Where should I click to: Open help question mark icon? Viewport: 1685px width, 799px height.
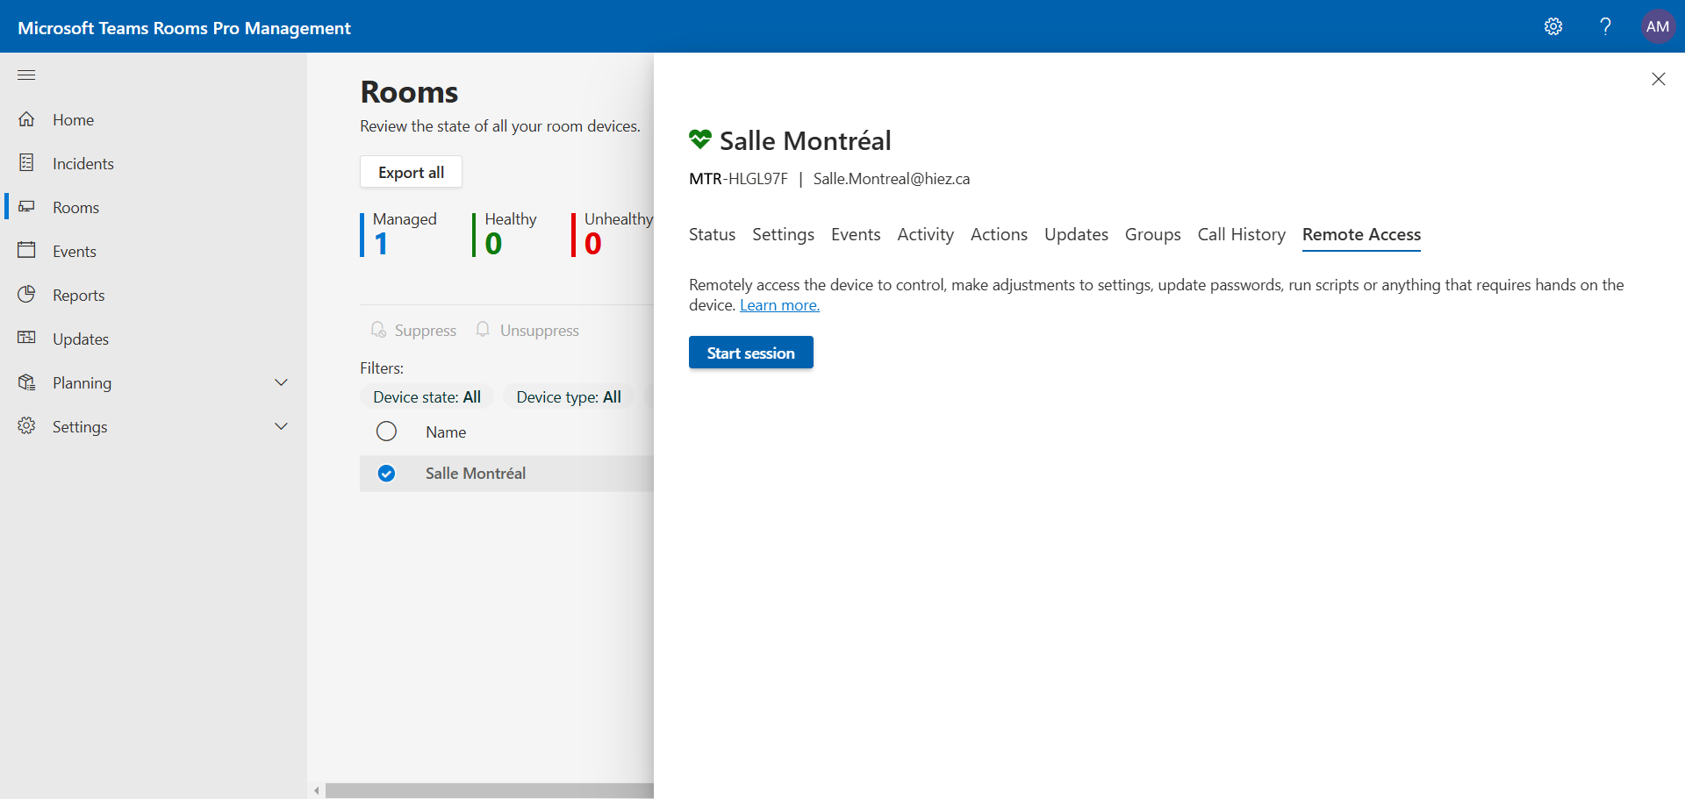pyautogui.click(x=1605, y=26)
